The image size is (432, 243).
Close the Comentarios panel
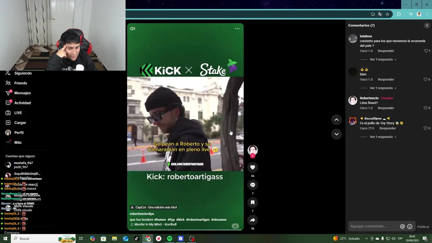[427, 25]
